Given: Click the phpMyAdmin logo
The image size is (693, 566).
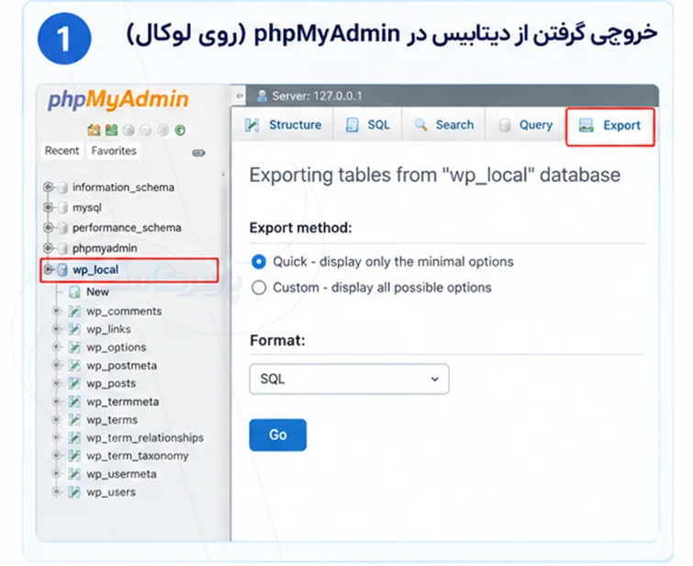Looking at the screenshot, I should [x=118, y=99].
